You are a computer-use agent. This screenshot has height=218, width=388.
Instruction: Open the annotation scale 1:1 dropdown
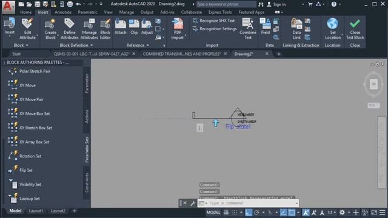(332, 213)
